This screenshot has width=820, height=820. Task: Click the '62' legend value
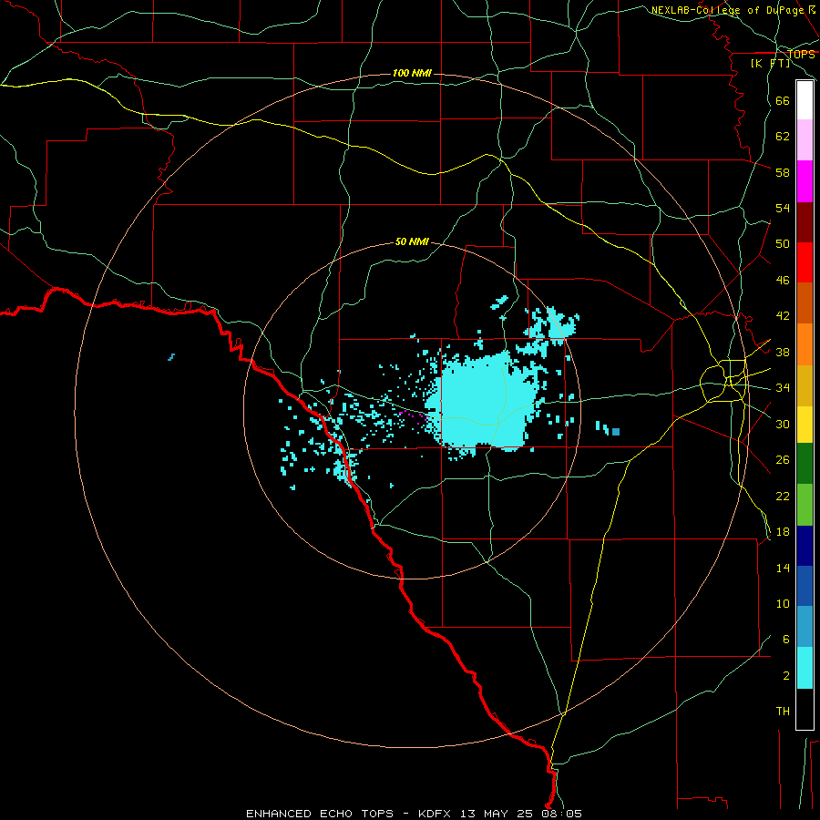(x=783, y=137)
